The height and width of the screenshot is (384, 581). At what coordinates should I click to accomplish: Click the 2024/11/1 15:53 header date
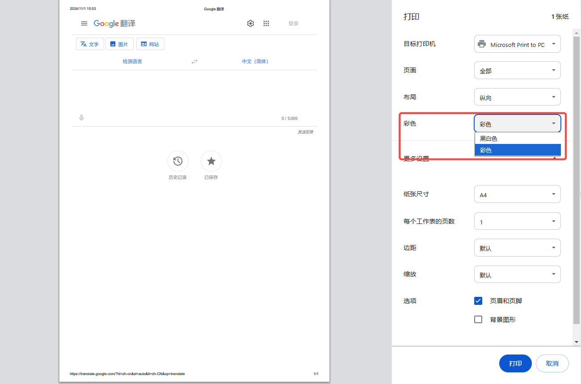tap(83, 8)
